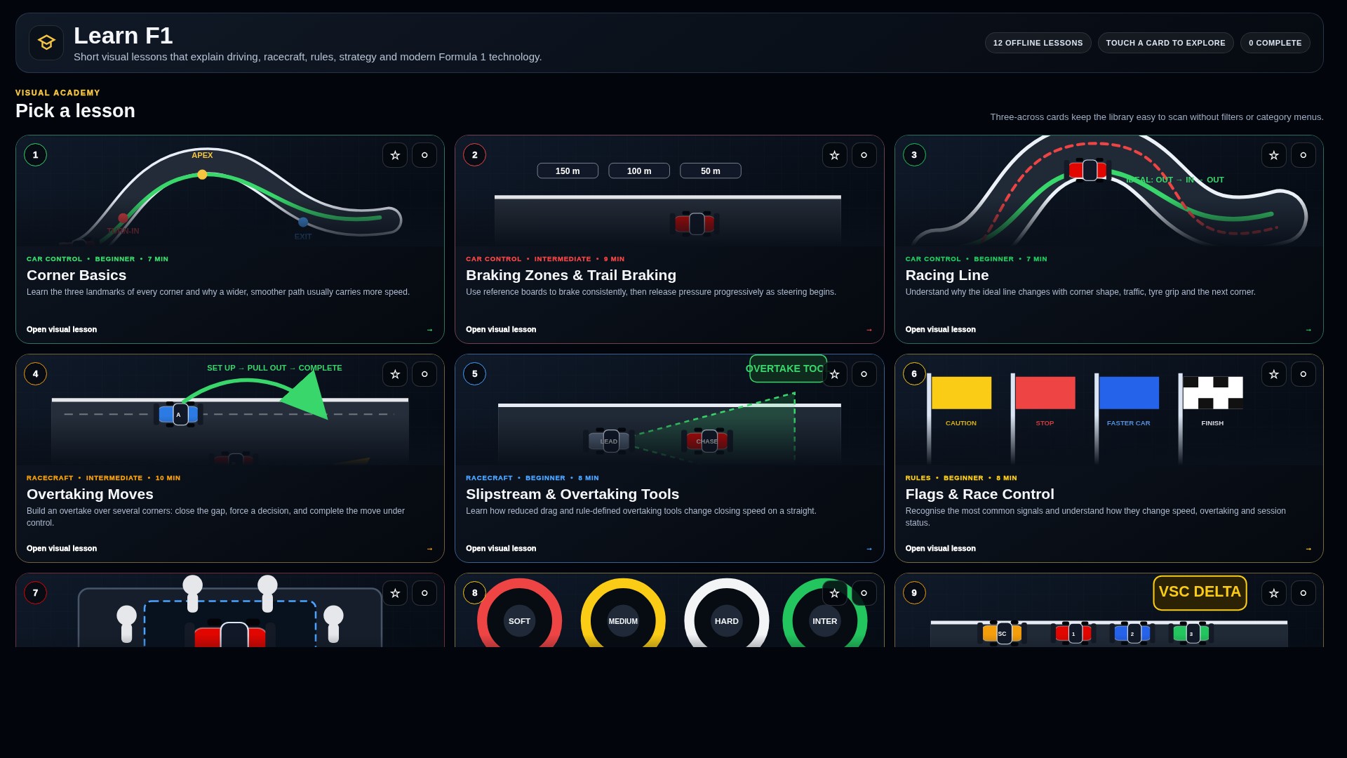Toggle completion circle on Racing Line card
1347x758 pixels.
(x=1303, y=155)
